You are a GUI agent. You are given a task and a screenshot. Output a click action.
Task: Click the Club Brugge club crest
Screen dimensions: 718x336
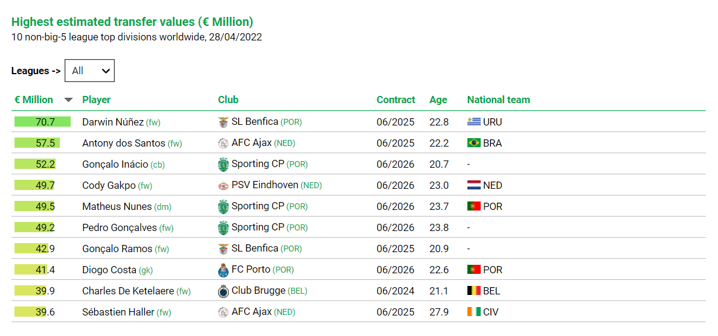coord(223,291)
